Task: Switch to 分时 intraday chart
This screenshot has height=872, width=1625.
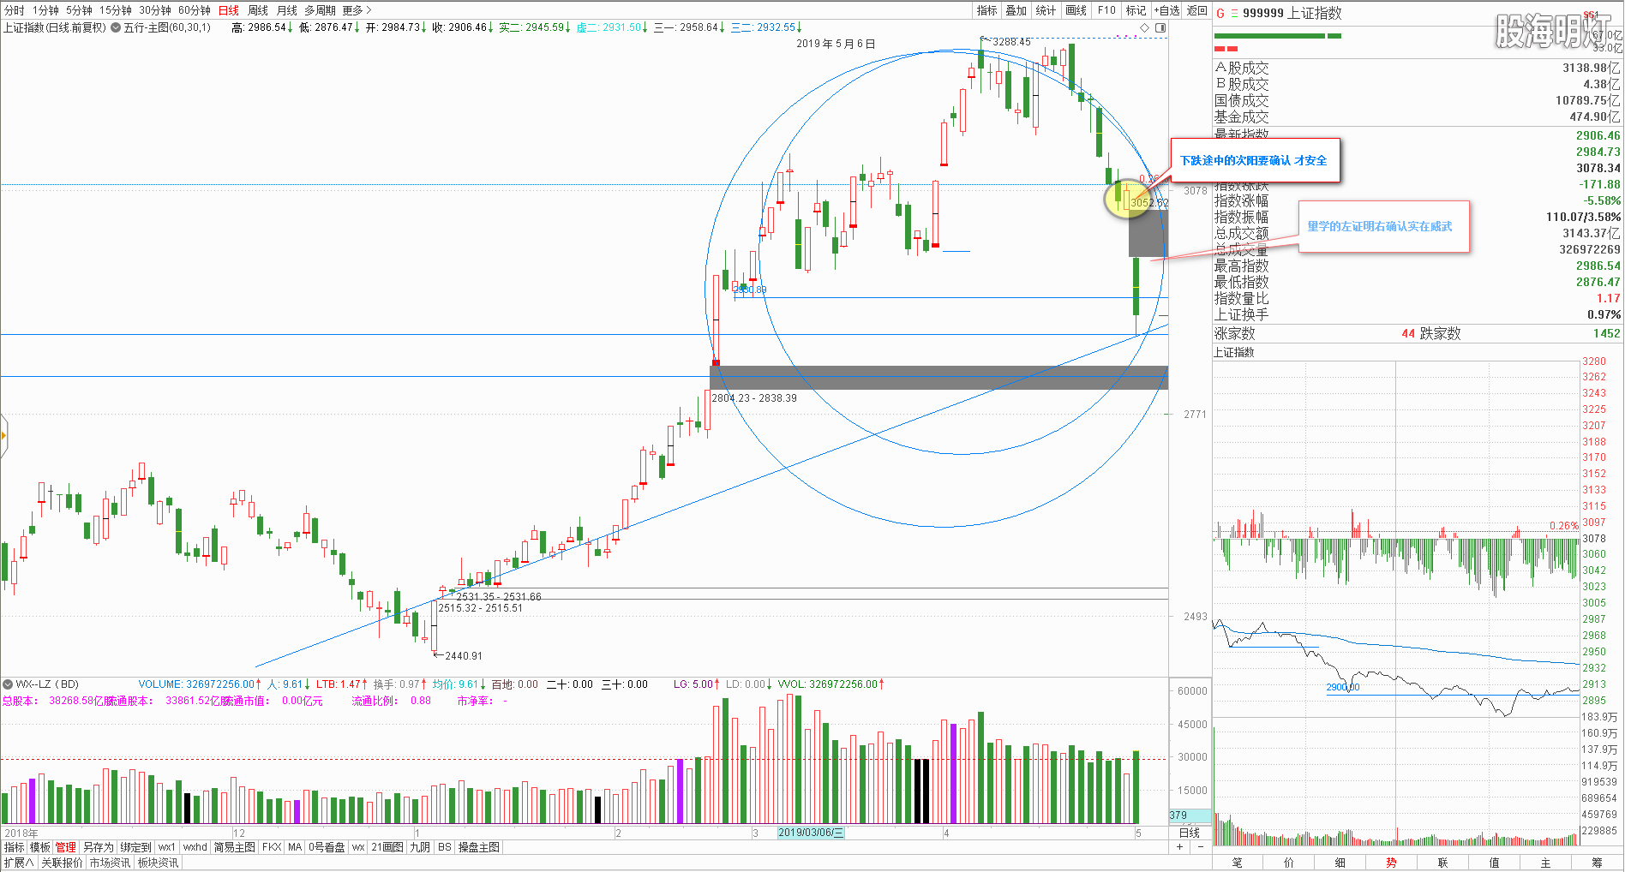Action: click(15, 10)
